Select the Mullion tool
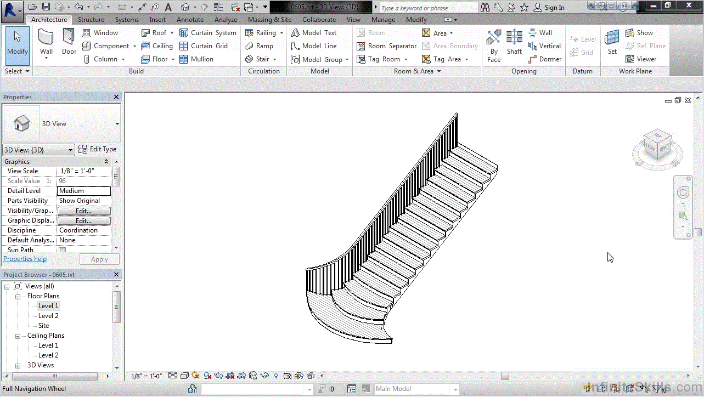This screenshot has height=397, width=704. click(196, 59)
